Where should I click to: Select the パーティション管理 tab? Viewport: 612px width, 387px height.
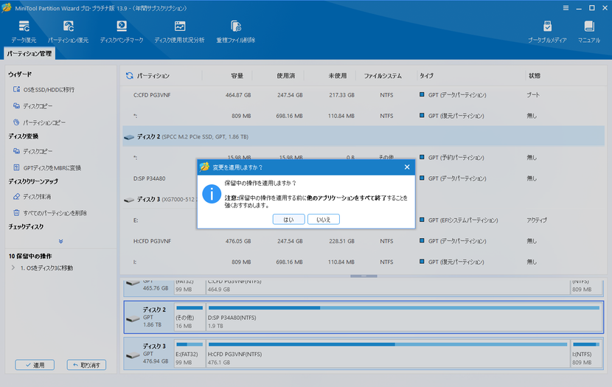(x=29, y=54)
